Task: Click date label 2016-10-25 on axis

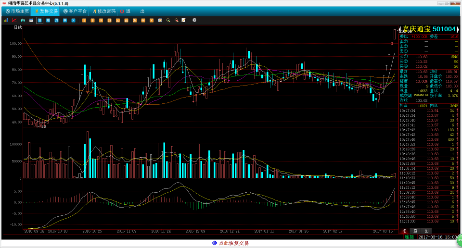Action: 92,231
